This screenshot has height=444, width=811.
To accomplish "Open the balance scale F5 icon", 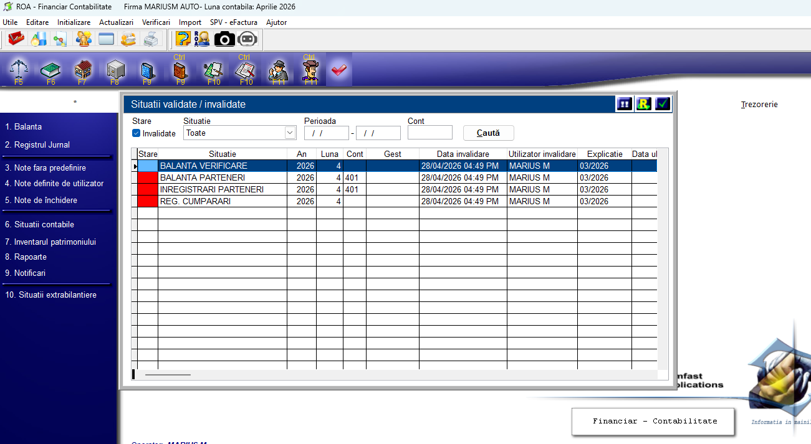I will pyautogui.click(x=19, y=70).
